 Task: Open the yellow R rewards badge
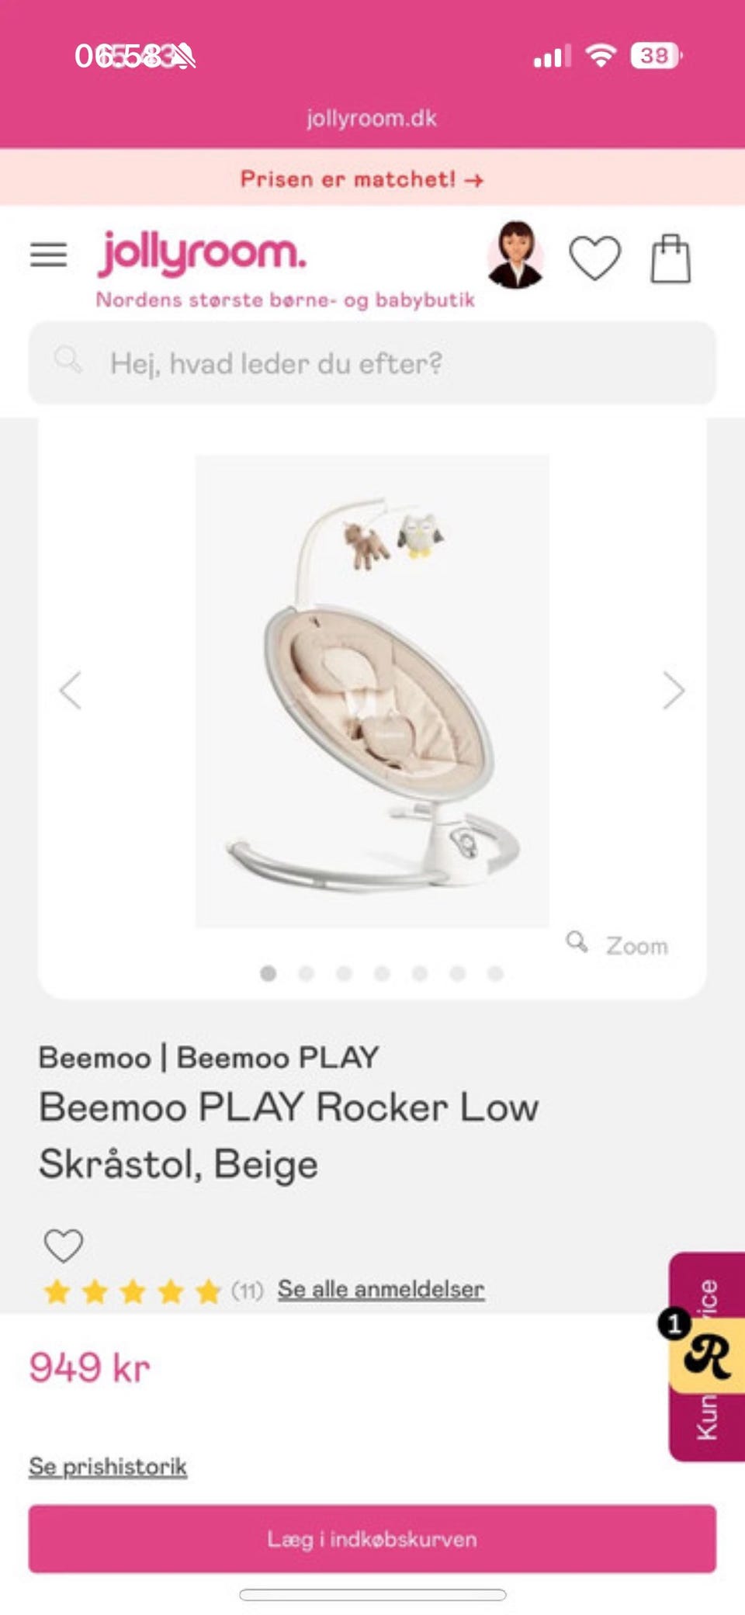coord(707,1354)
